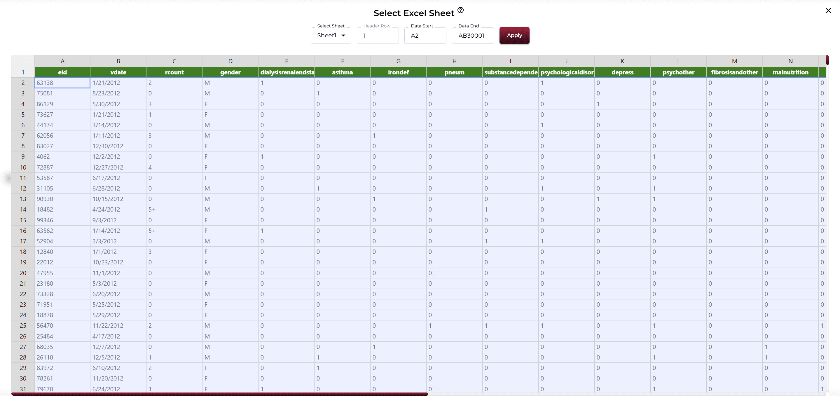
Task: Select cell with eid 99346
Action: pyautogui.click(x=62, y=220)
